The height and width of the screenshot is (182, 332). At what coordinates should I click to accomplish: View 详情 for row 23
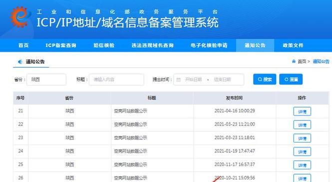[x=302, y=138]
